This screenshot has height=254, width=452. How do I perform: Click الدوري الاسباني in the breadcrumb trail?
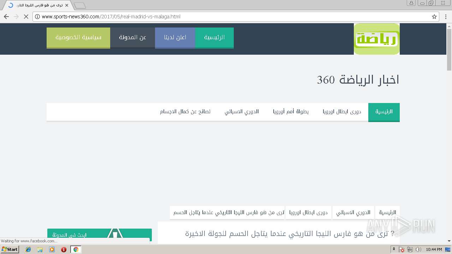point(353,212)
